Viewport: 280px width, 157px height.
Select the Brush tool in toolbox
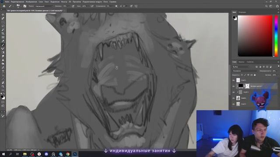coord(3,45)
